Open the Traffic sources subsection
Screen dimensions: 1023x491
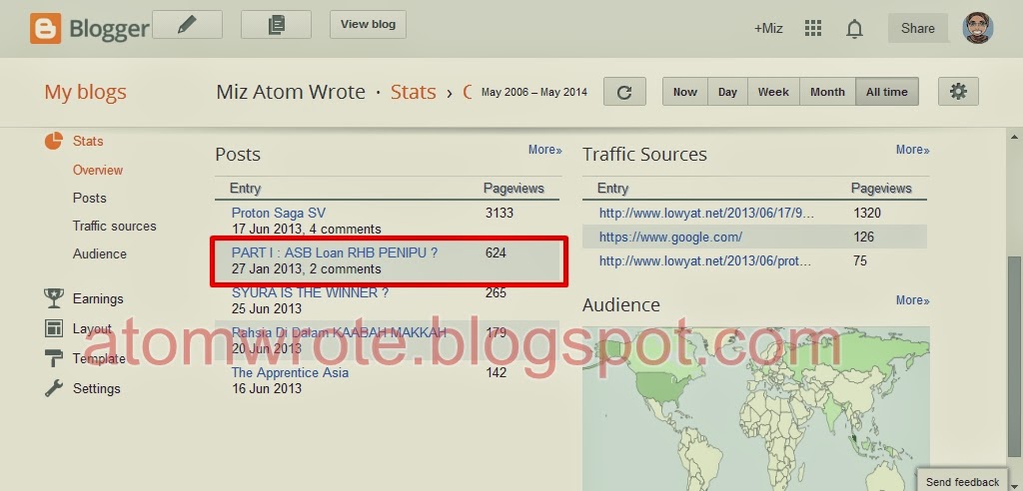point(114,227)
